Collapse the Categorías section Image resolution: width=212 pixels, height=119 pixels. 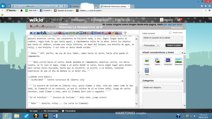click(182, 81)
